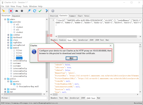Click tree panel horizontal scrollbar thumb

[x=23, y=94]
